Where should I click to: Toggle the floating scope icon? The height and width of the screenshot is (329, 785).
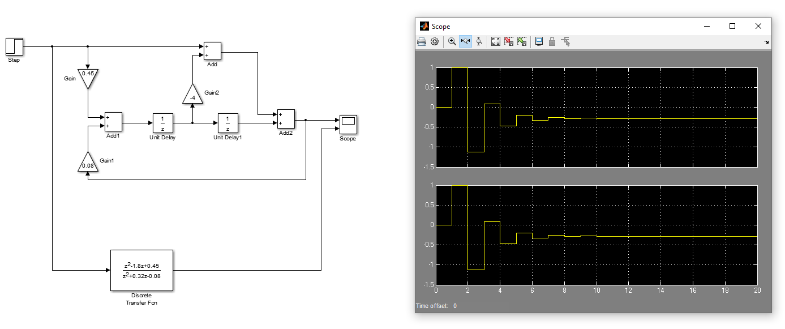[539, 41]
